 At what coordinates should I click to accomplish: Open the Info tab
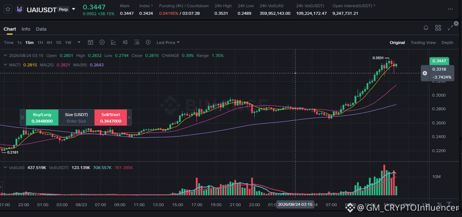(x=26, y=29)
